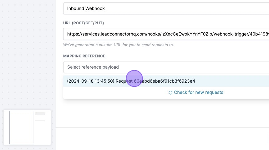
Task: Click the dotted canvas strip below the minimap
Action: [x=28, y=148]
